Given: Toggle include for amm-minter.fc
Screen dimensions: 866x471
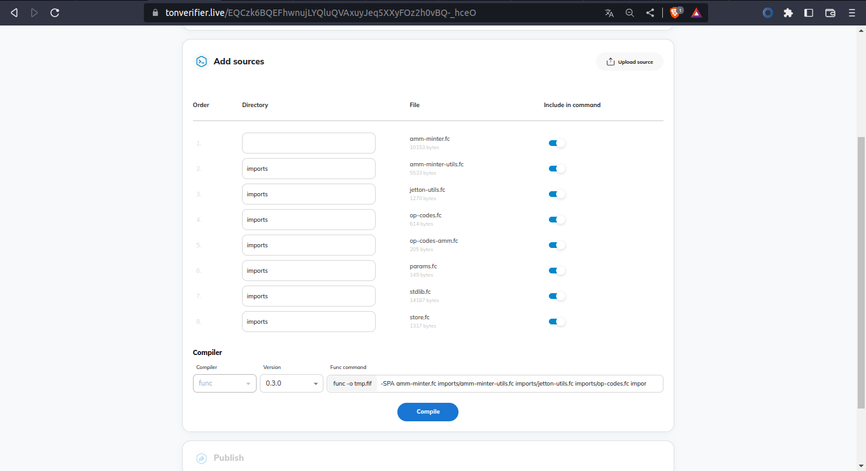Looking at the screenshot, I should tap(557, 143).
